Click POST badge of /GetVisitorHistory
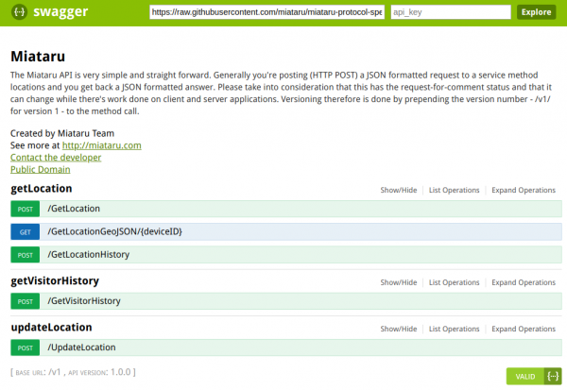Screen dimensions: 567x390 (25, 301)
